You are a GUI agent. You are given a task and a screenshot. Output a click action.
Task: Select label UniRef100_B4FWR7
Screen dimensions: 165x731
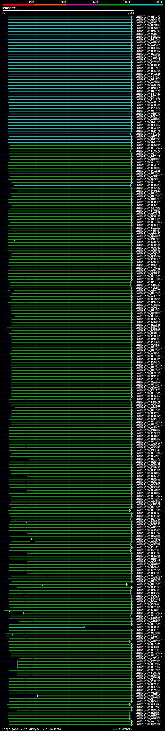pos(148,48)
